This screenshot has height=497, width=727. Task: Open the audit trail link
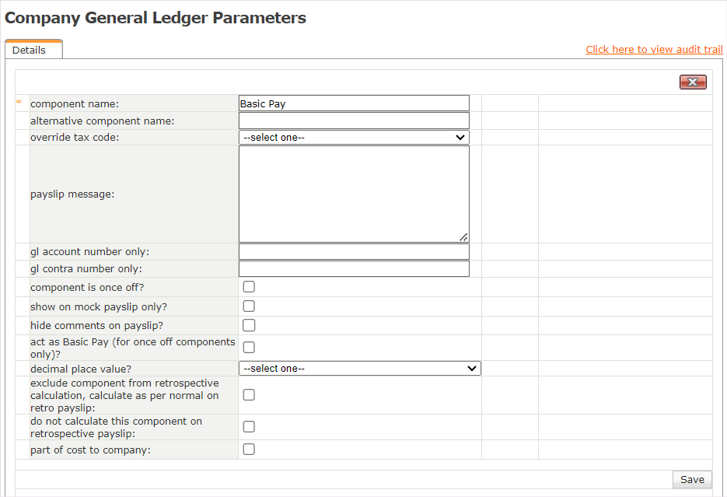[x=654, y=49]
